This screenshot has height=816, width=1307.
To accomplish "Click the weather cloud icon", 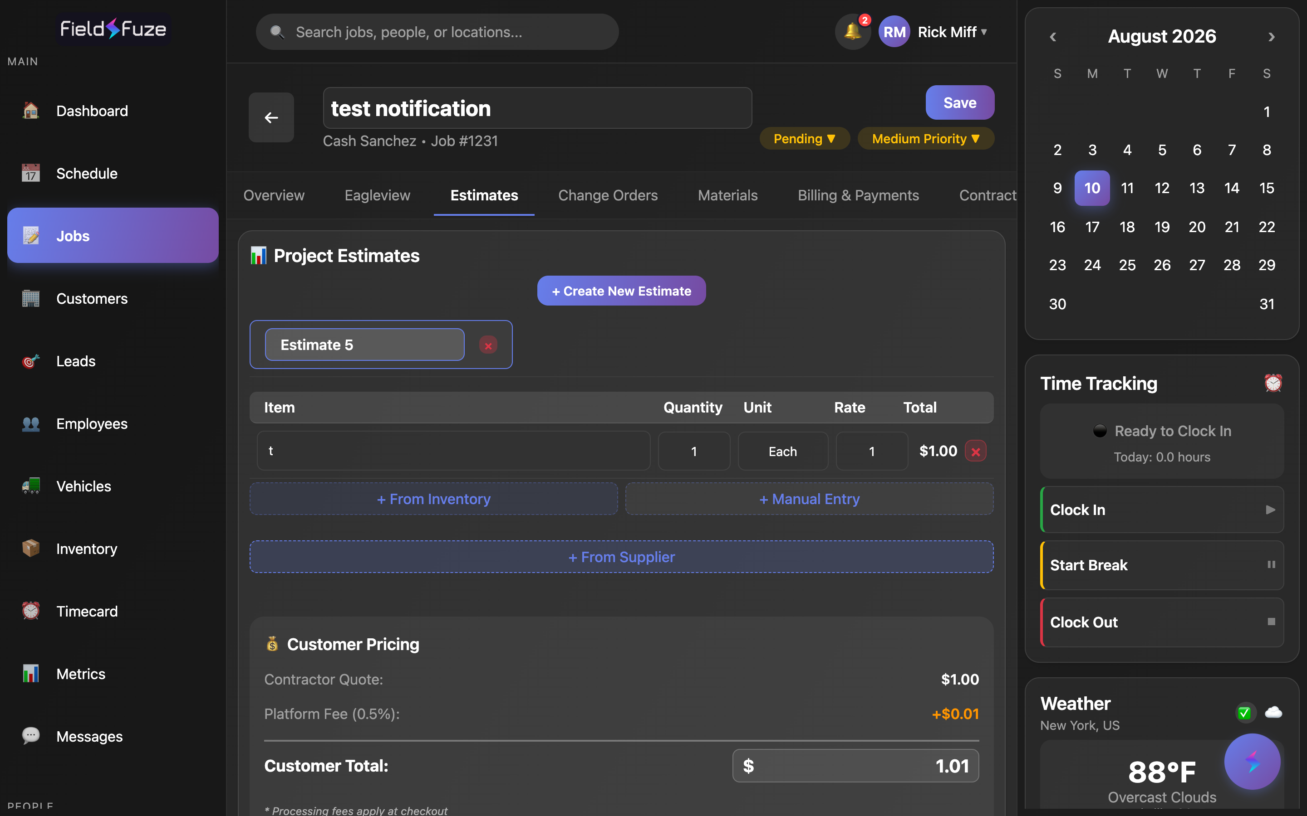I will pyautogui.click(x=1273, y=712).
